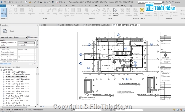Select the Area tool

(142, 12)
